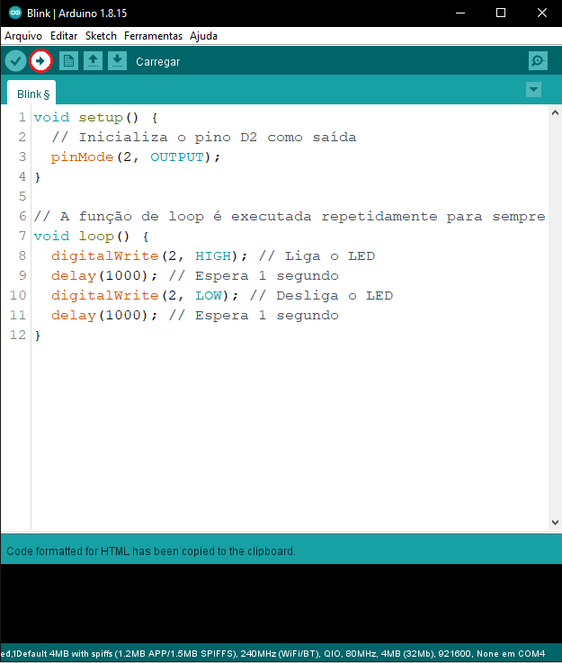
Task: Open the tab options dropdown arrow
Action: click(x=534, y=90)
